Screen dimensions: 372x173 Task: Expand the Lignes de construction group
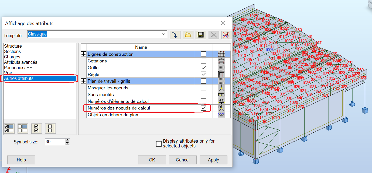point(84,54)
